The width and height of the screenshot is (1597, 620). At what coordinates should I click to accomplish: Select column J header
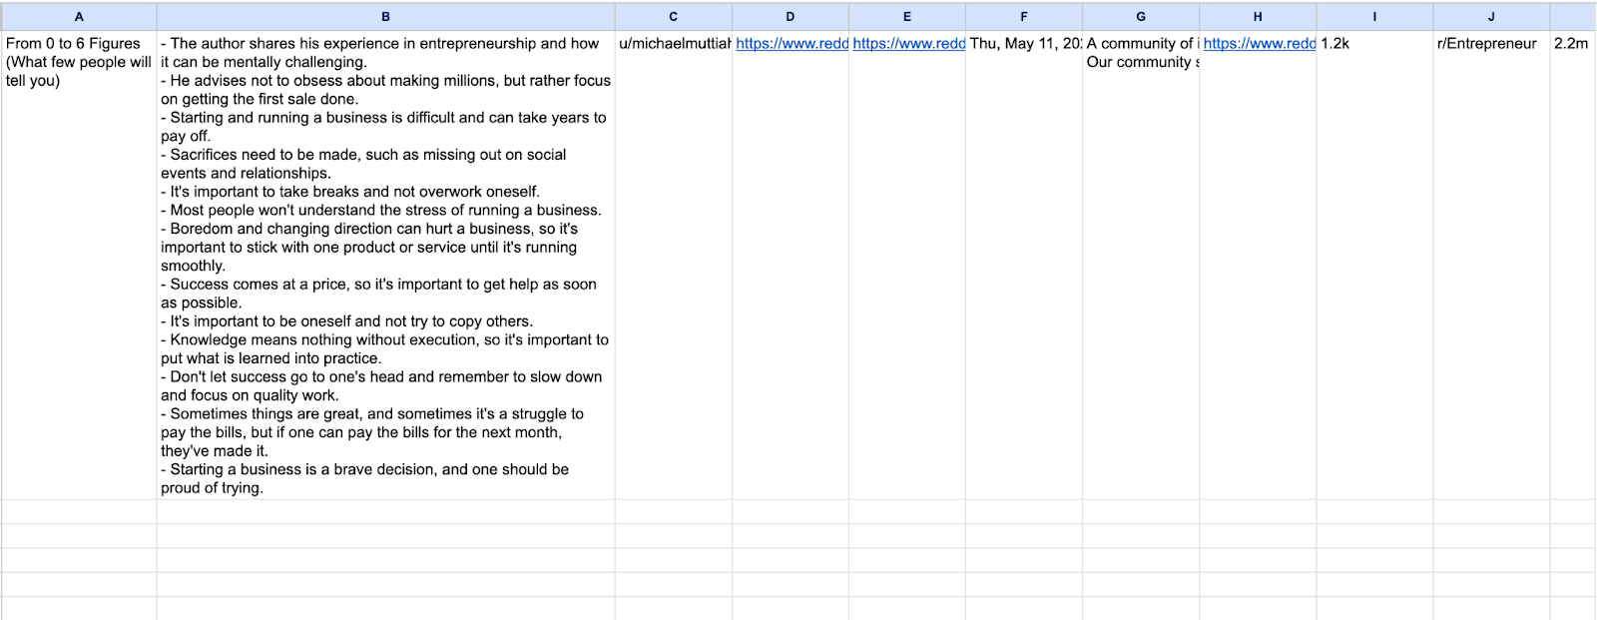pyautogui.click(x=1491, y=16)
